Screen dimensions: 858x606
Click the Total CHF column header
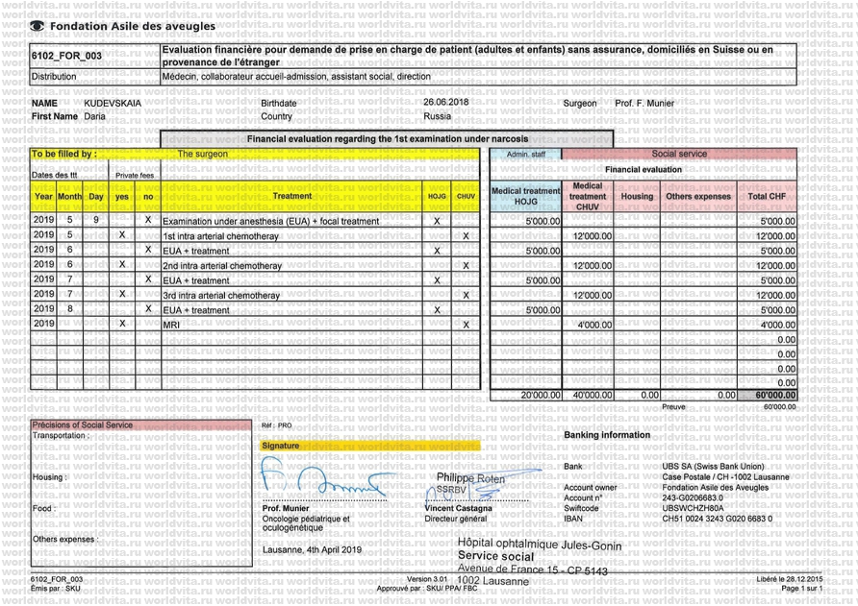point(767,196)
